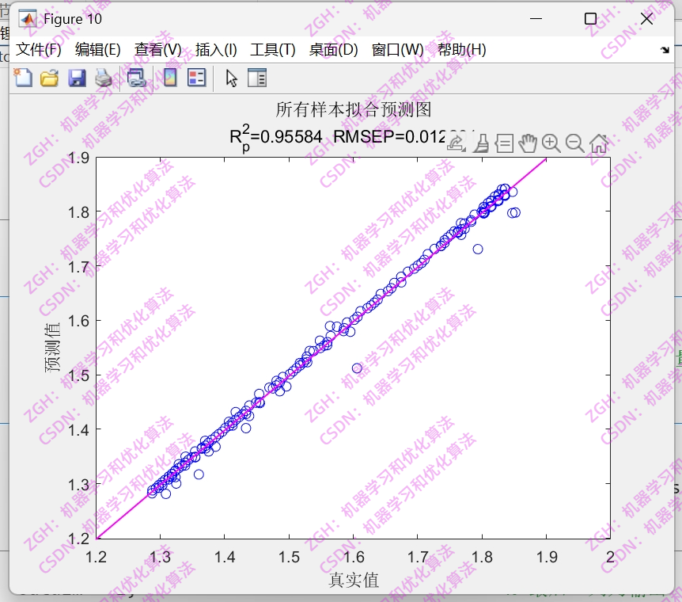Dock the figure using the corner arrow

665,50
